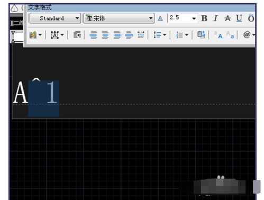This screenshot has width=264, height=200.
Task: Insert field icon
Action: point(201,34)
